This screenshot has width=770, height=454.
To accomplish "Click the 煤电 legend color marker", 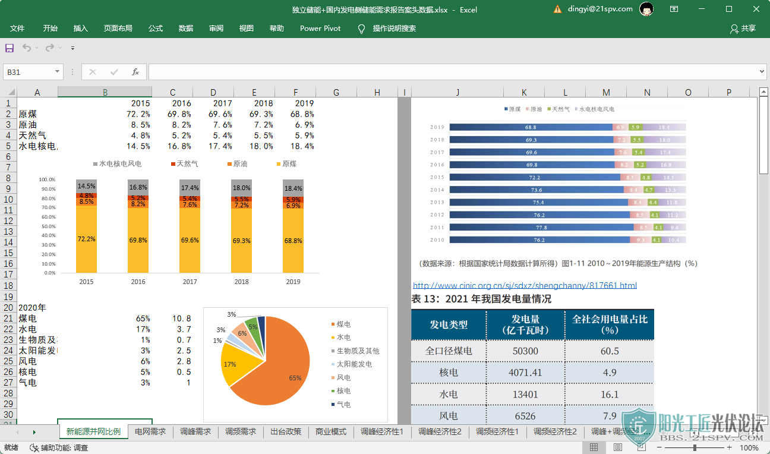I will click(x=333, y=324).
